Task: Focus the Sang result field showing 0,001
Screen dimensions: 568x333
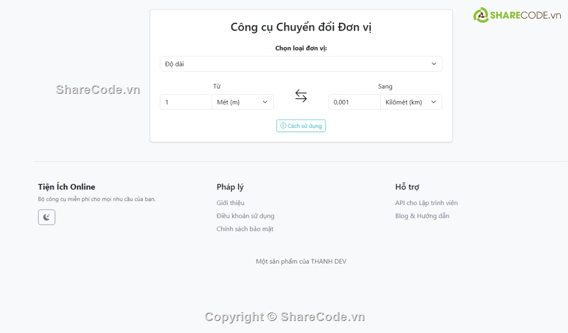Action: (354, 102)
